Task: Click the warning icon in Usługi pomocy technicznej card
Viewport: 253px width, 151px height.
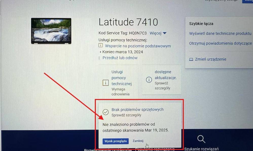Action: tap(105, 83)
